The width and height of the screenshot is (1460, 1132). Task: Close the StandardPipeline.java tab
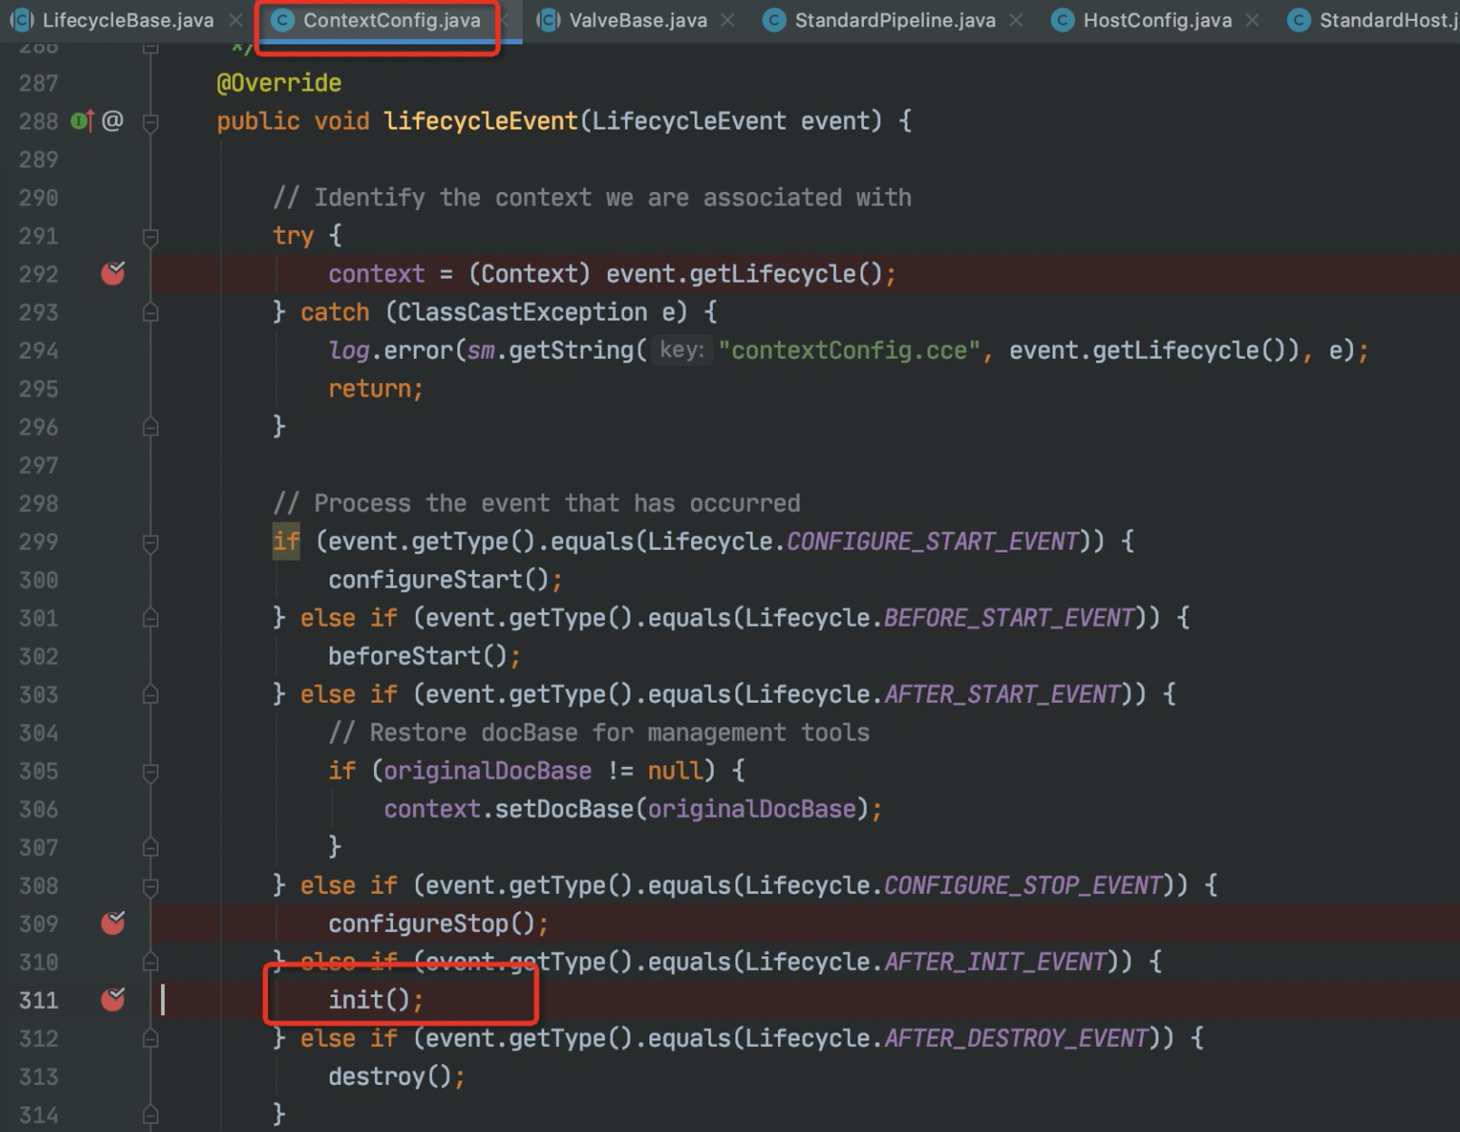pos(1016,20)
